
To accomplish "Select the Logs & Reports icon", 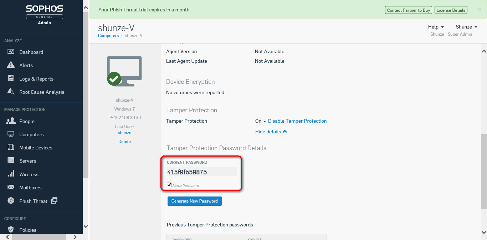I will pyautogui.click(x=11, y=78).
